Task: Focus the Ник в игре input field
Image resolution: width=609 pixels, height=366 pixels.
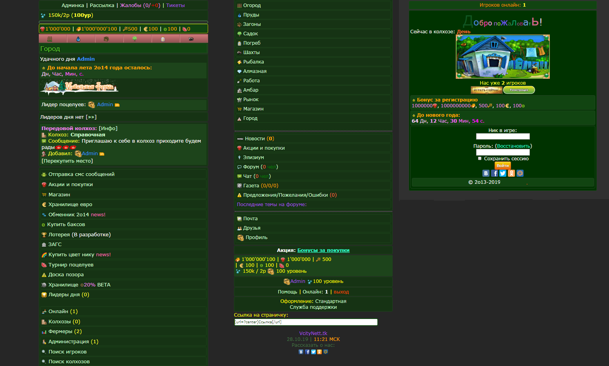Action: click(x=503, y=136)
